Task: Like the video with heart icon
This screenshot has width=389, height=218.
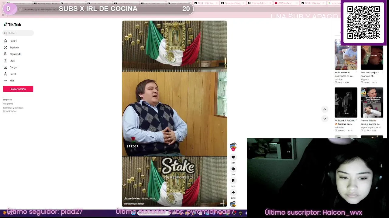Action: [233, 157]
